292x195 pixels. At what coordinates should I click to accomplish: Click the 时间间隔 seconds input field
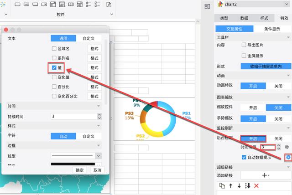tap(268, 147)
